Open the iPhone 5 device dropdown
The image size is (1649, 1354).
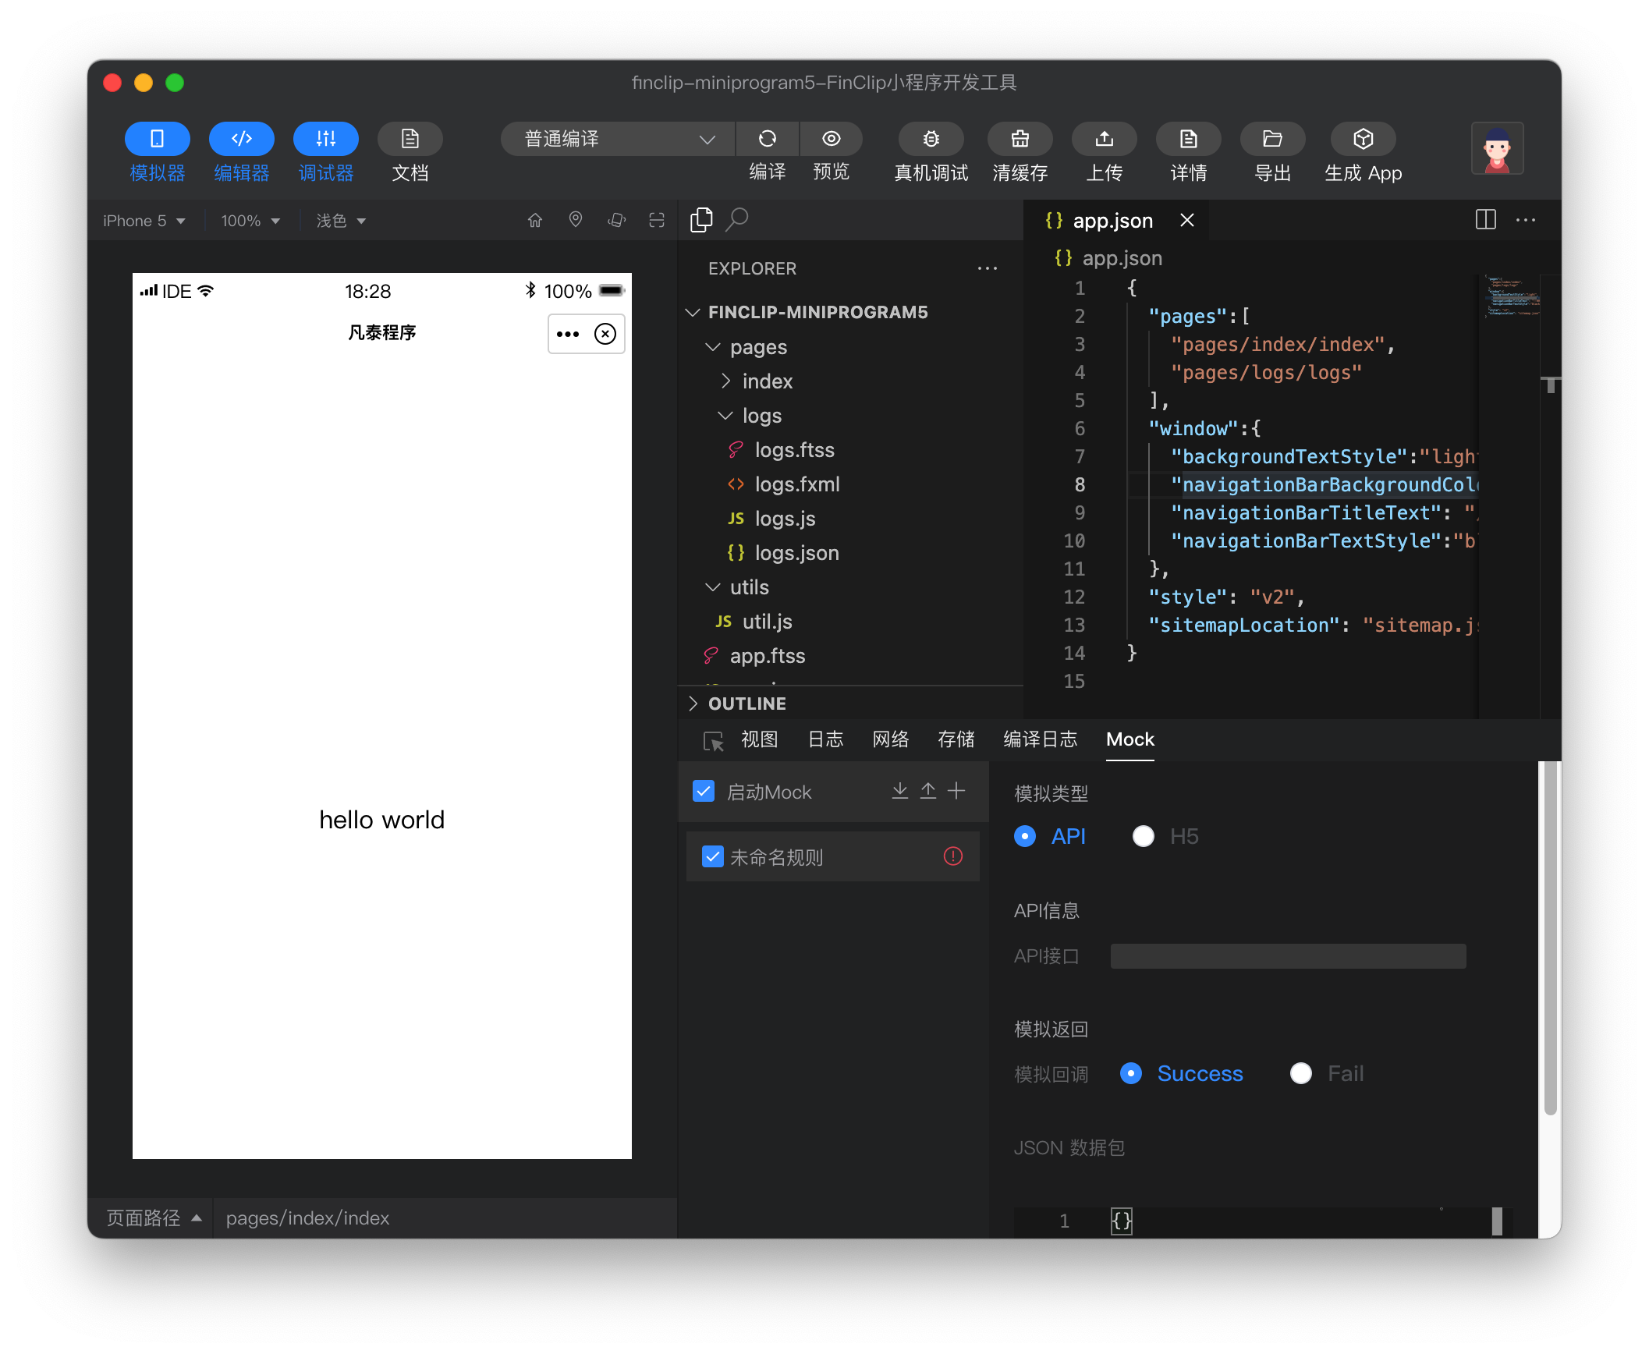tap(144, 221)
